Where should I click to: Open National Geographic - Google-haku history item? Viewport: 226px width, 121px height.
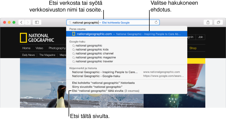coord(96,76)
